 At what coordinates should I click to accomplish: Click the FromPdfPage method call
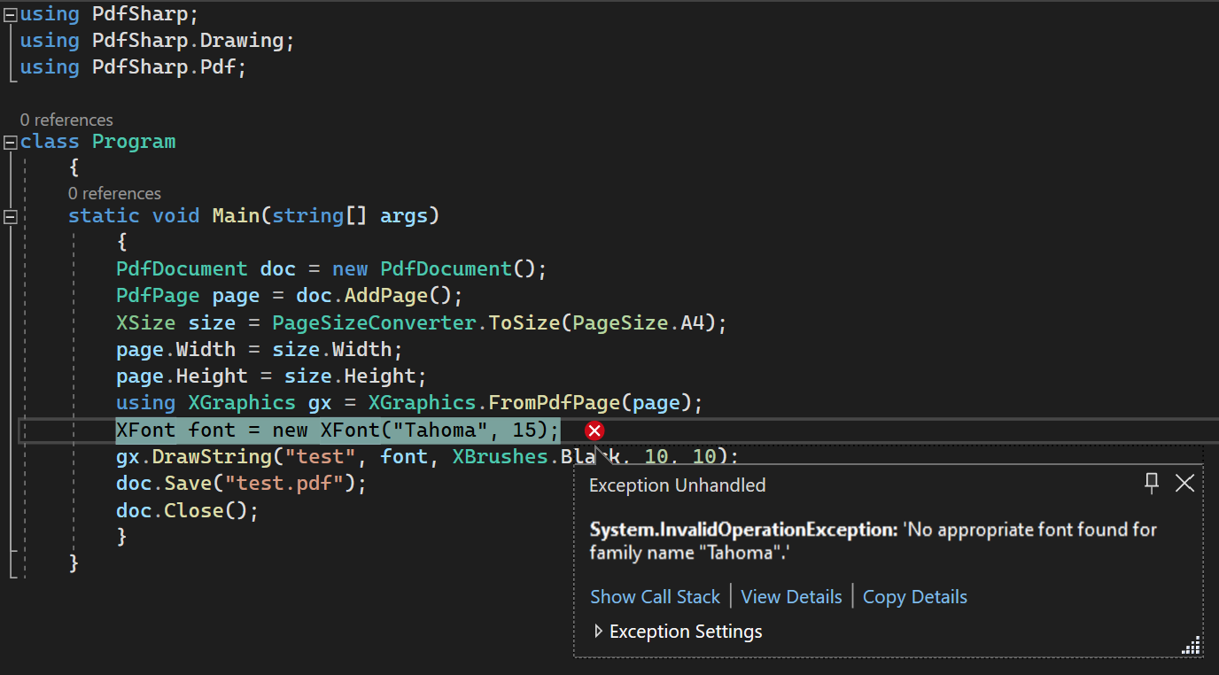(x=555, y=403)
